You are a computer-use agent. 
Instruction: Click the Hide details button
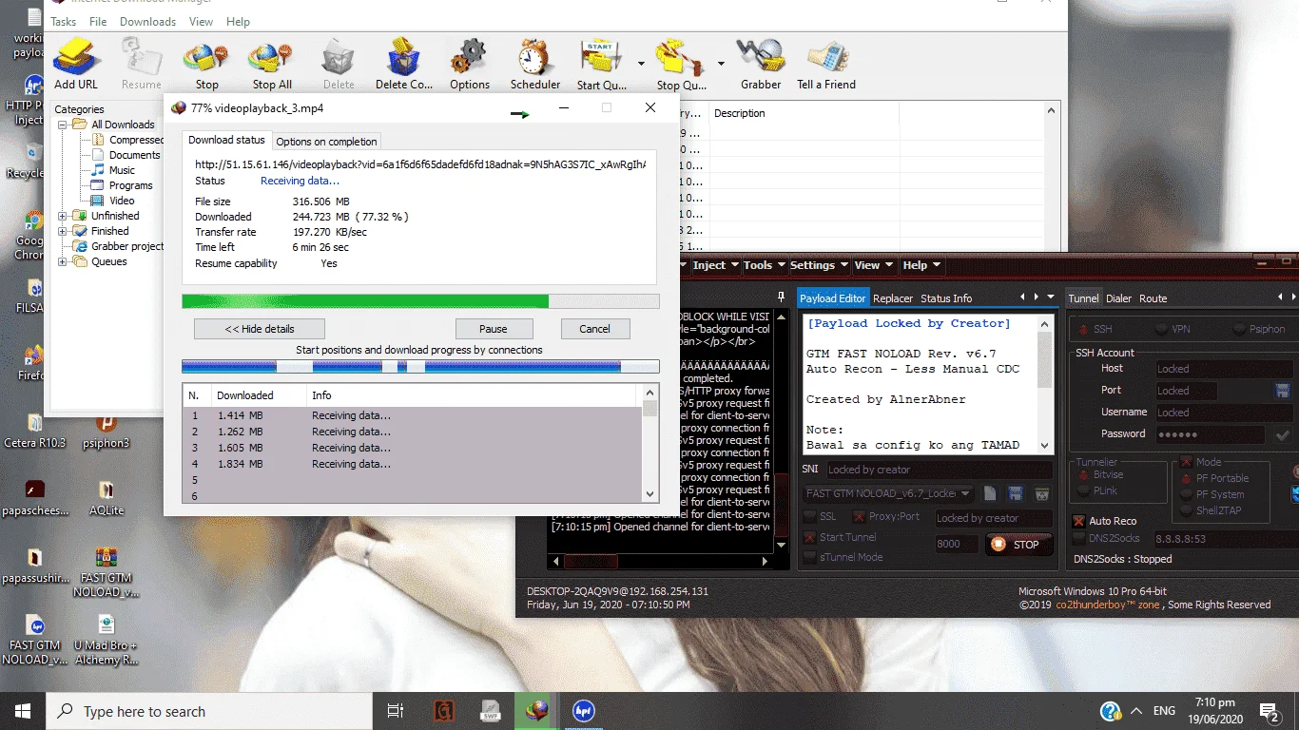260,329
